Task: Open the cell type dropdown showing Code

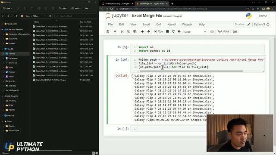Action: (195, 32)
